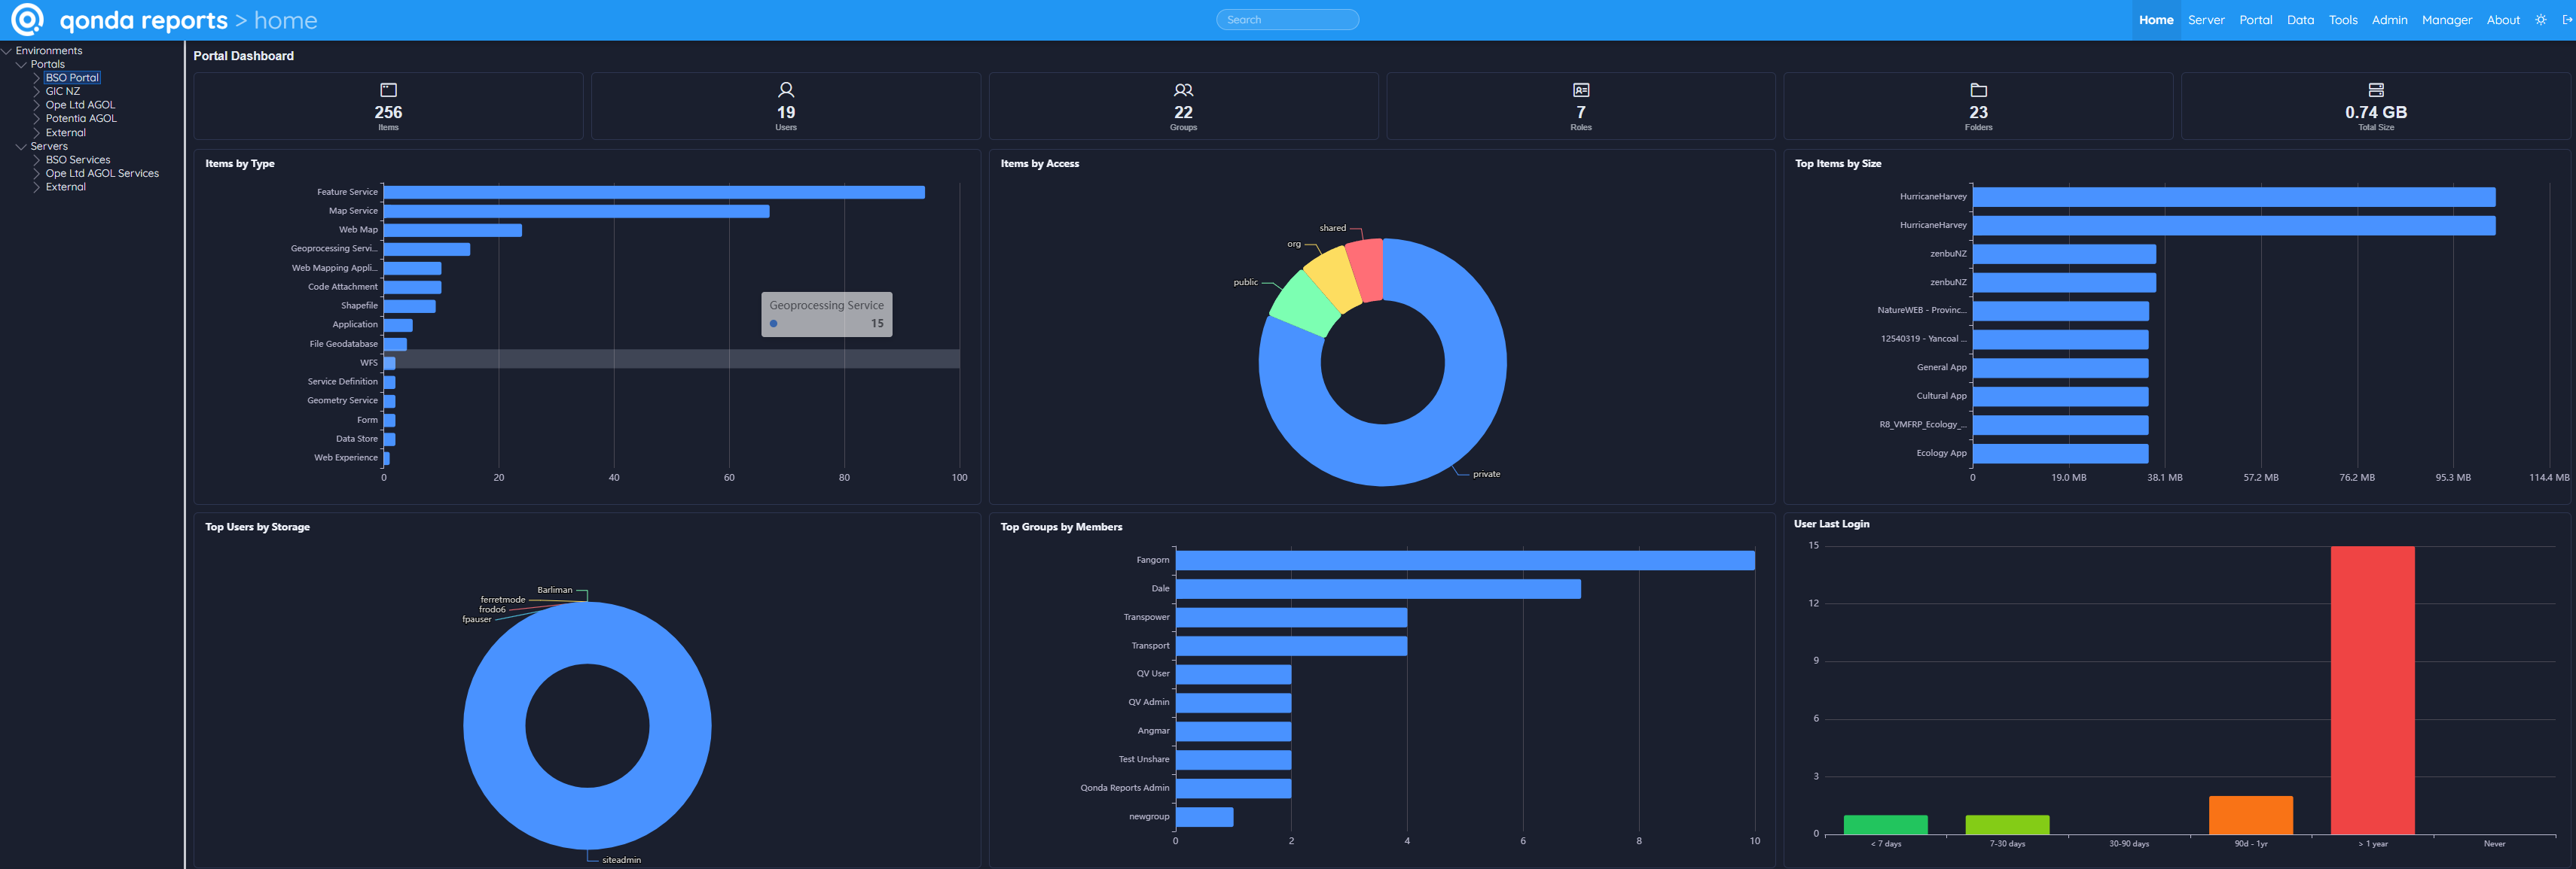Image resolution: width=2576 pixels, height=869 pixels.
Task: Click the Total Size storage icon
Action: coord(2376,90)
